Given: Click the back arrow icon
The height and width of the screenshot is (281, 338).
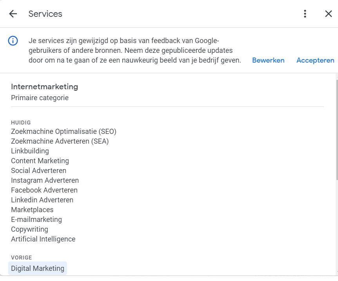Looking at the screenshot, I should (x=13, y=14).
